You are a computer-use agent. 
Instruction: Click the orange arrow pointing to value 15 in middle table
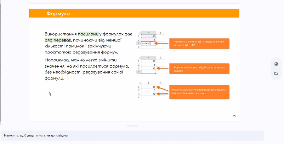point(163,68)
